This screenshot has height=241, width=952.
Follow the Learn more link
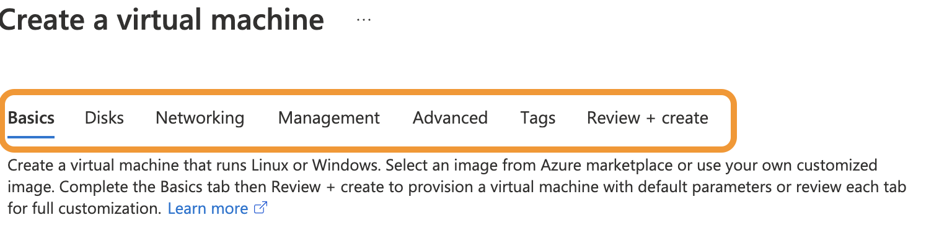tap(208, 209)
